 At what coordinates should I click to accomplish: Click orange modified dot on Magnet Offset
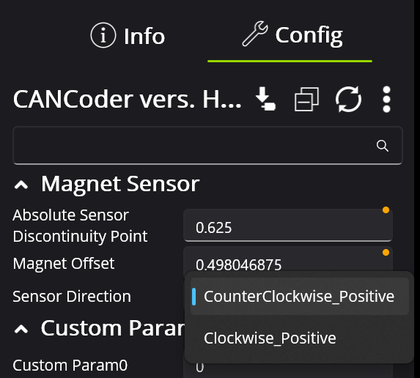click(x=386, y=253)
